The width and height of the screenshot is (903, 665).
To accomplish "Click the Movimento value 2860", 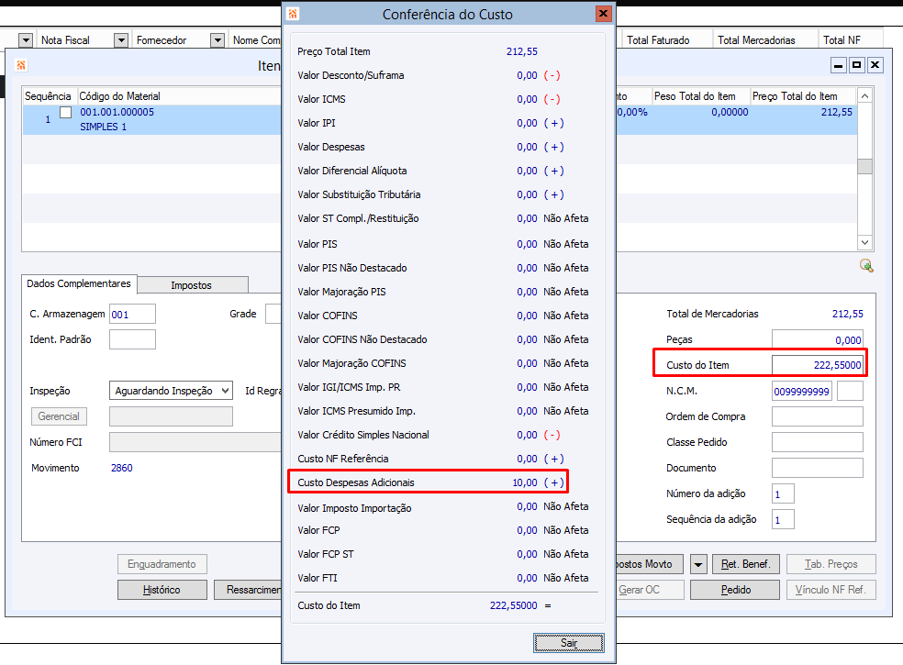I will pyautogui.click(x=121, y=468).
